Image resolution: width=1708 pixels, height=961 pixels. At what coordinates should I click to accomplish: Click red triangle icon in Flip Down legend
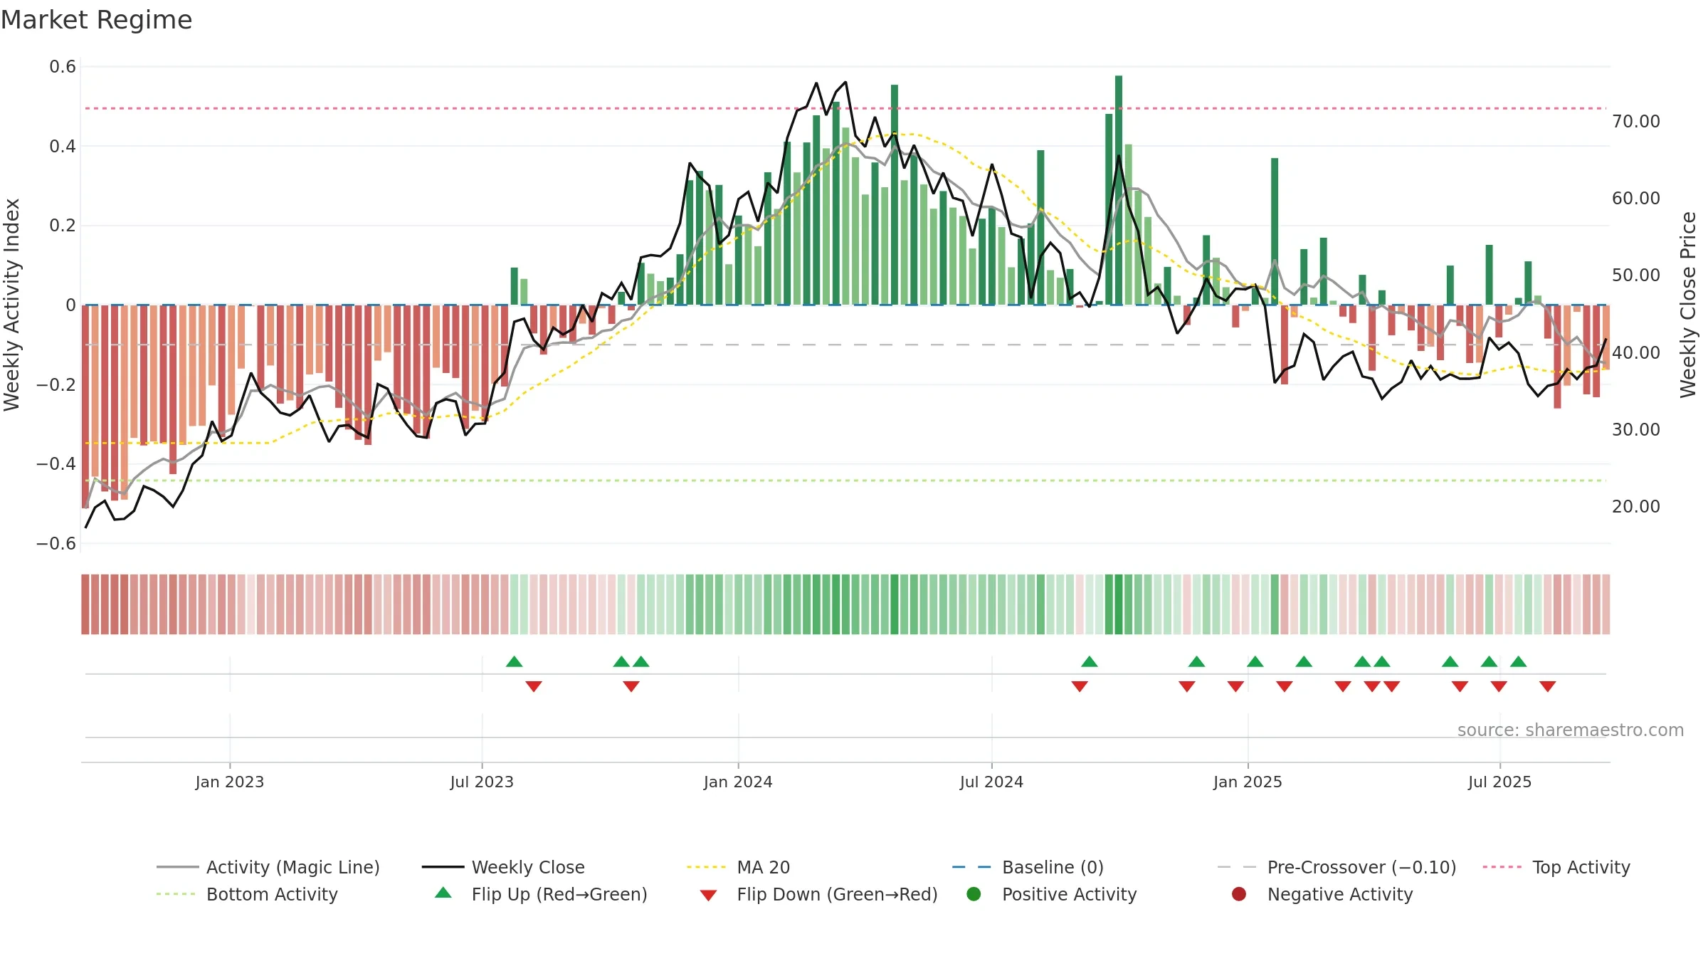(x=708, y=896)
